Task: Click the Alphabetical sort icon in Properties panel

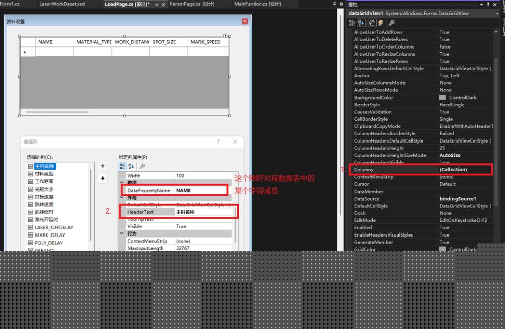Action: click(x=361, y=23)
